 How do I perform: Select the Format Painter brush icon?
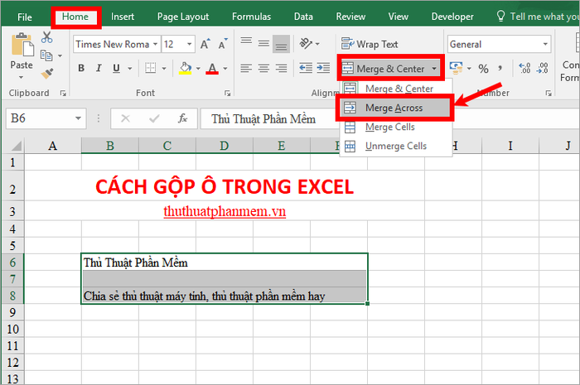point(47,73)
